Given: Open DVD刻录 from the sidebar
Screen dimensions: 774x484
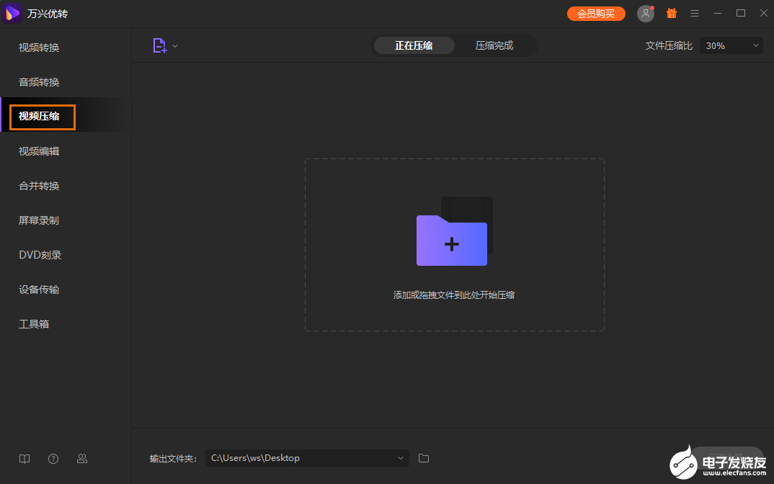Looking at the screenshot, I should (x=40, y=255).
